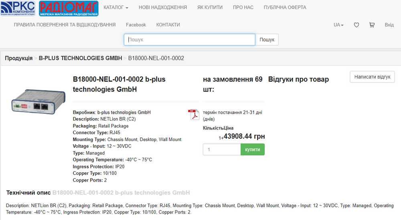This screenshot has height=220, width=401.
Task: Go to Продукція breadcrumb
Action: coord(19,58)
